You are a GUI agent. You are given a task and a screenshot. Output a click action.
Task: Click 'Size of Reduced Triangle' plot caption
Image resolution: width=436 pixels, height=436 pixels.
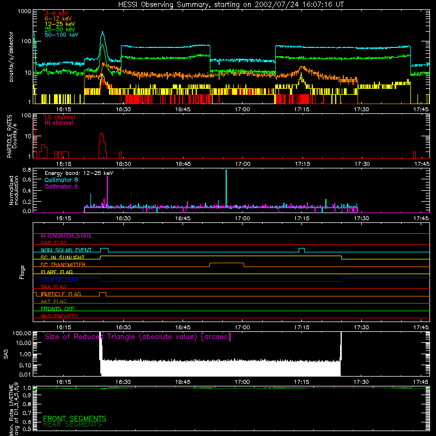click(138, 337)
